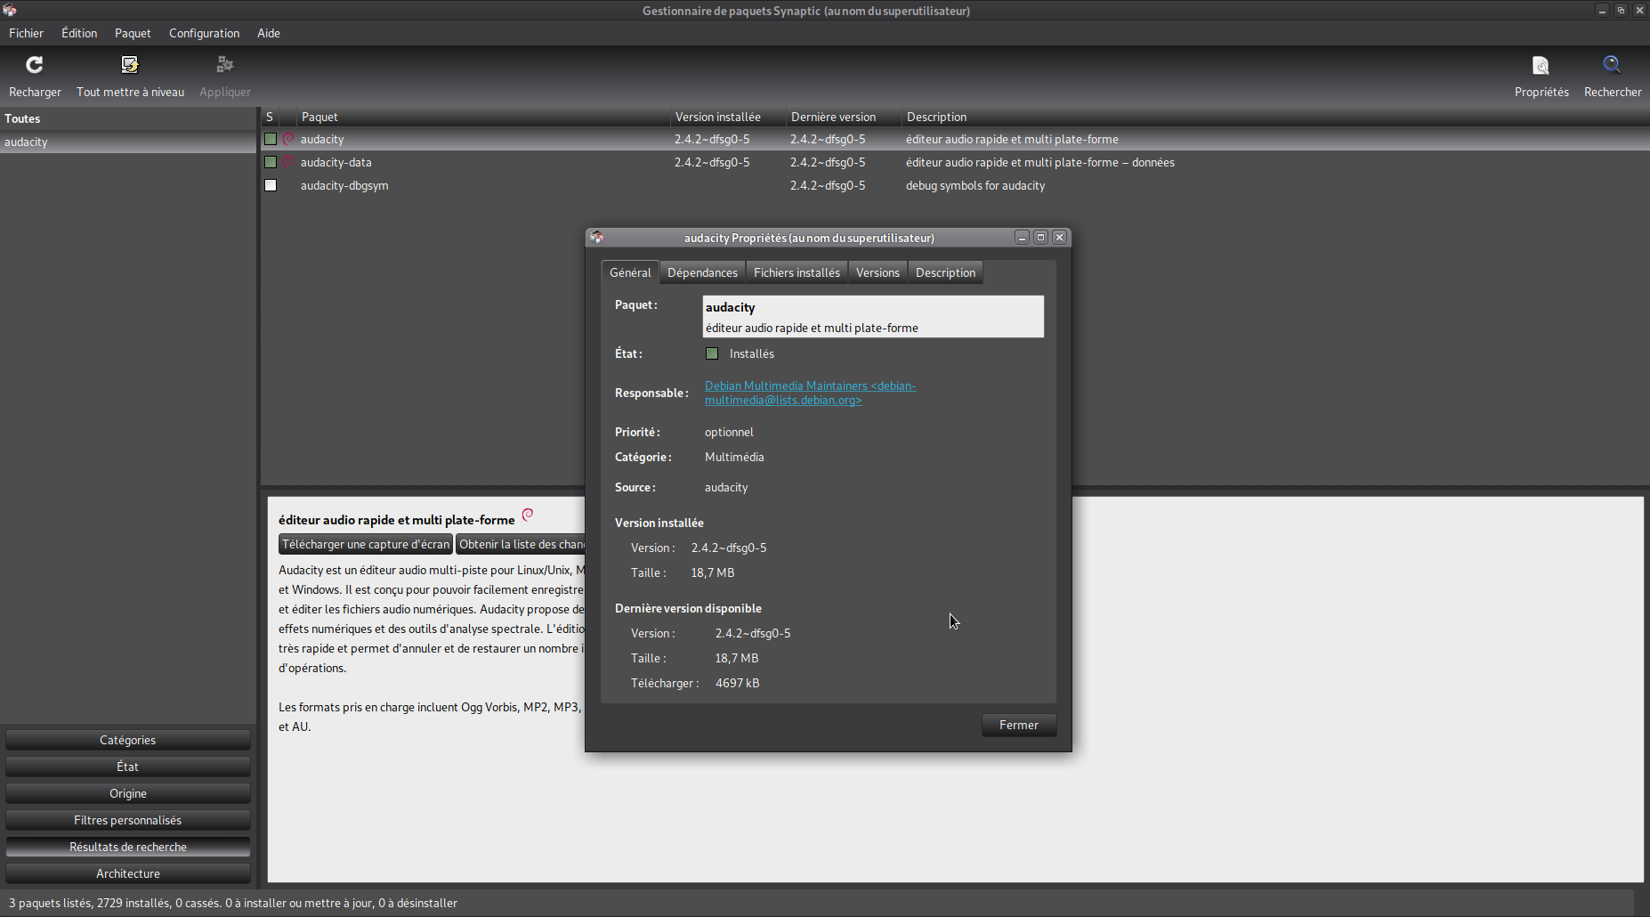Viewport: 1650px width, 917px height.
Task: Select the audacity-dbgsym package name
Action: 344,185
